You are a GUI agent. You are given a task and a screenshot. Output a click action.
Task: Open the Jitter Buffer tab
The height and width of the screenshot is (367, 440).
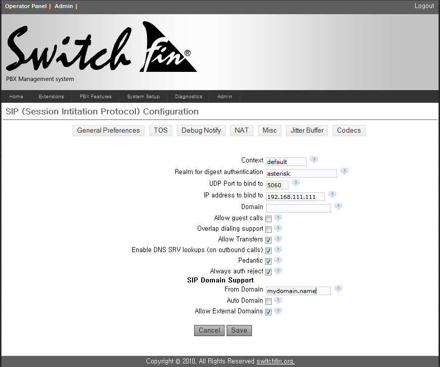307,131
